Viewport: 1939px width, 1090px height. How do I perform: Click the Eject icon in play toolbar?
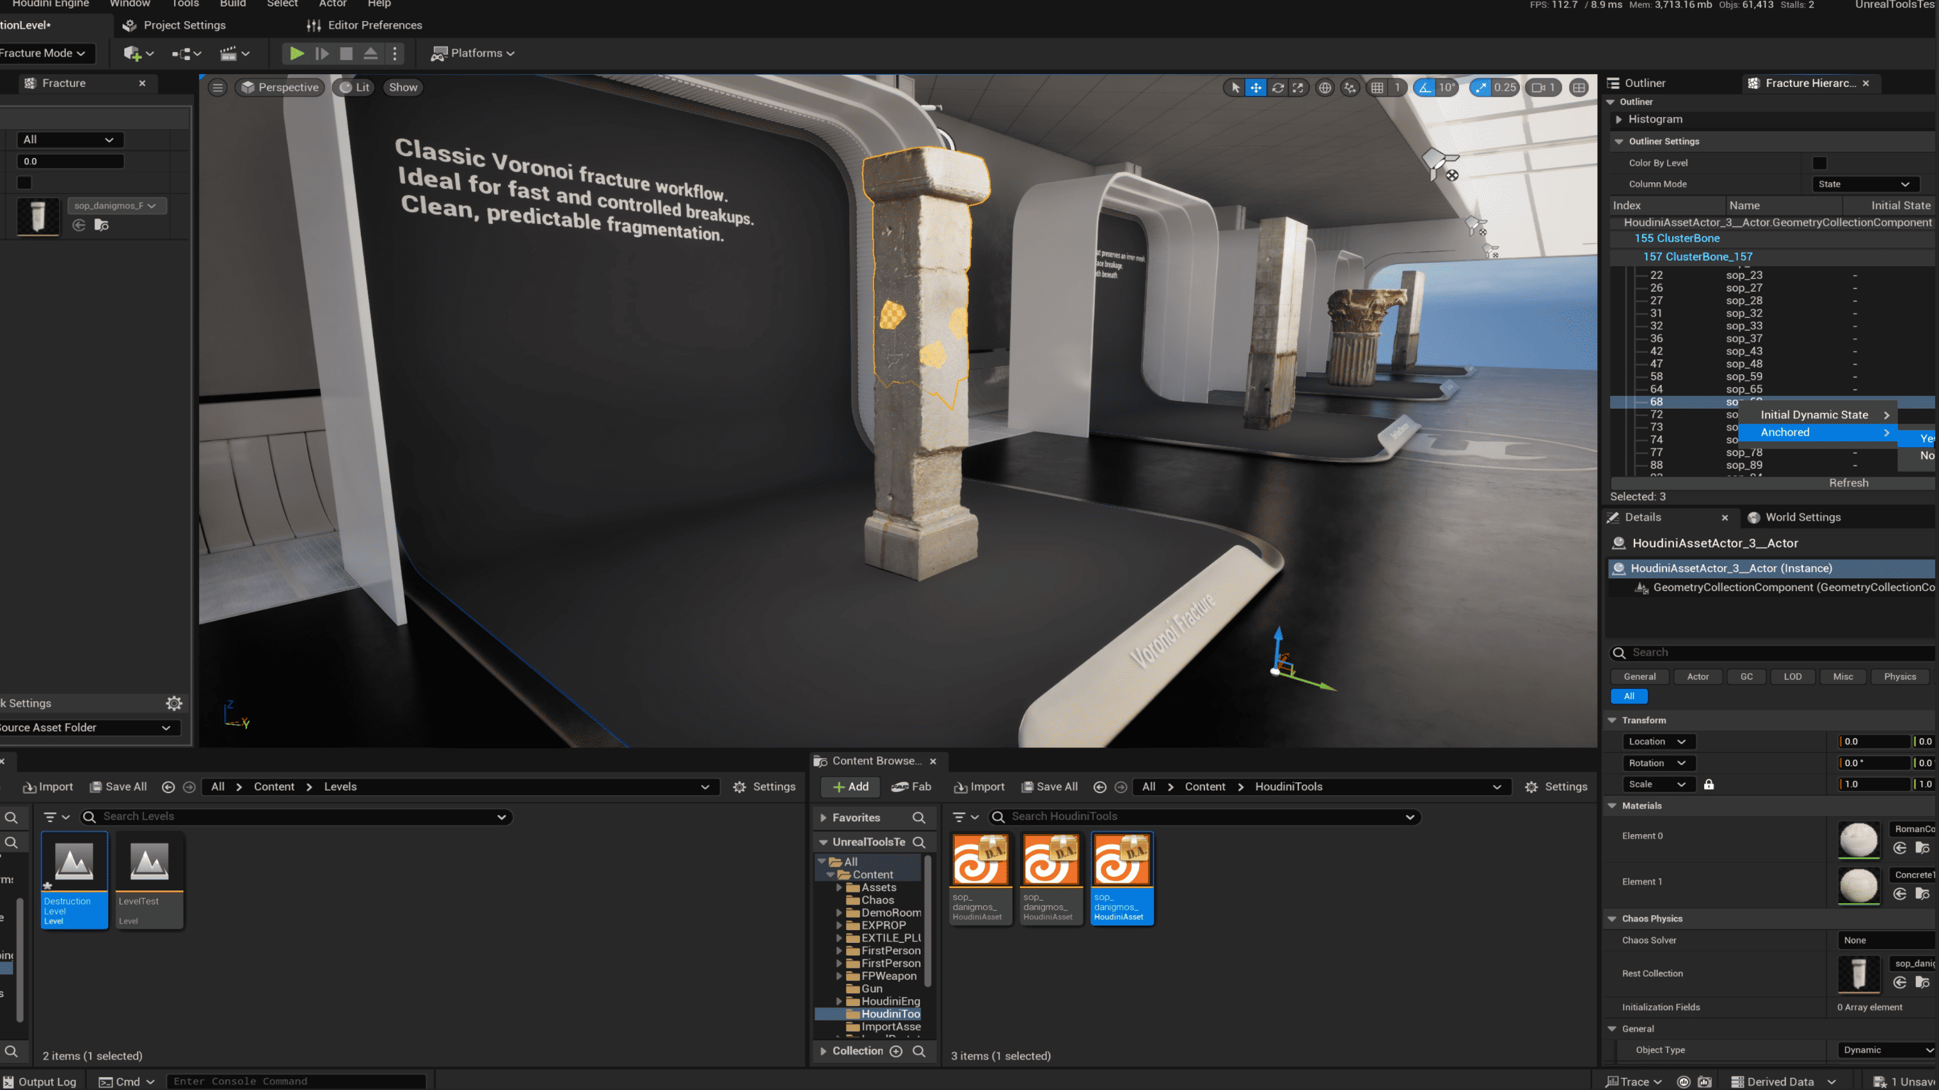(x=371, y=53)
